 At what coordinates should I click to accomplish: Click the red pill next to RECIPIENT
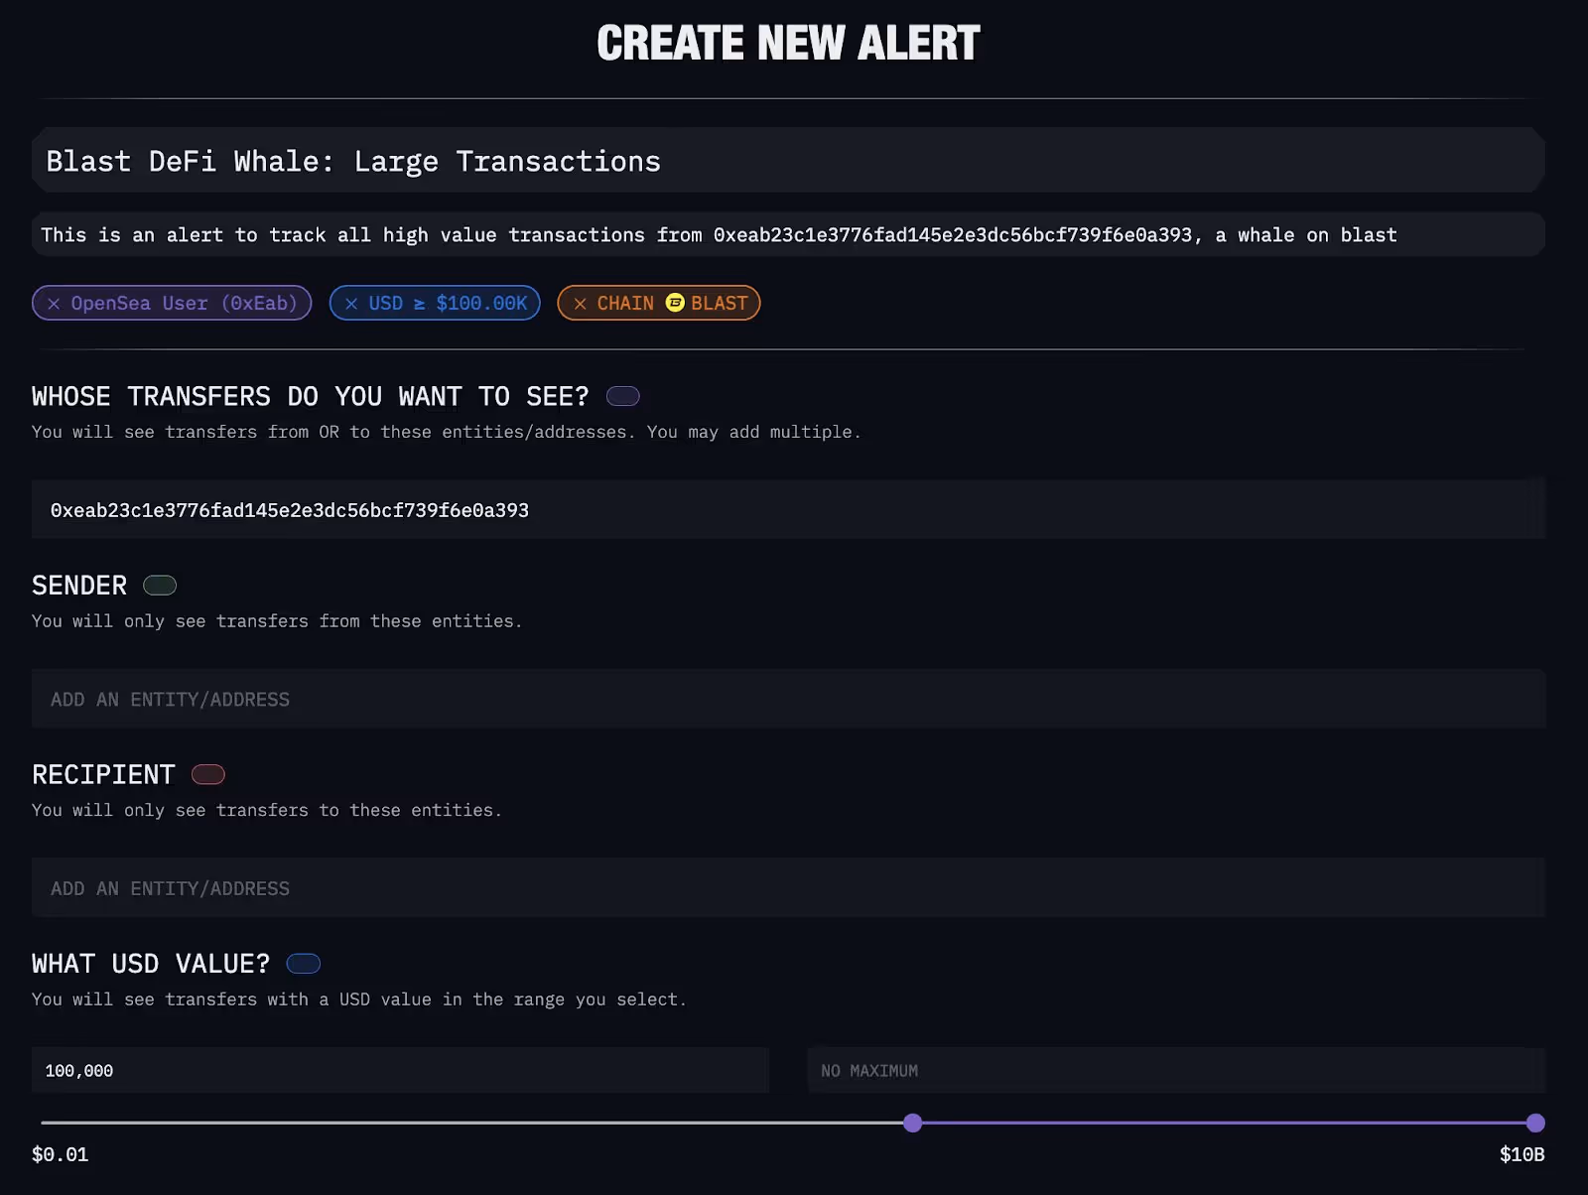click(208, 774)
